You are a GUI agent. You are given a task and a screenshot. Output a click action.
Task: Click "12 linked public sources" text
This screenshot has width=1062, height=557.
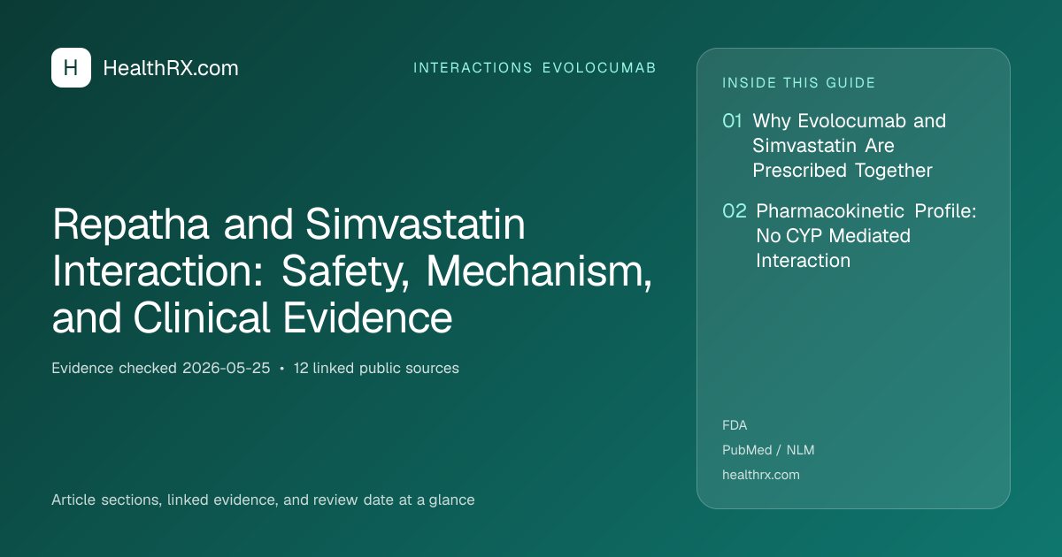pos(376,368)
